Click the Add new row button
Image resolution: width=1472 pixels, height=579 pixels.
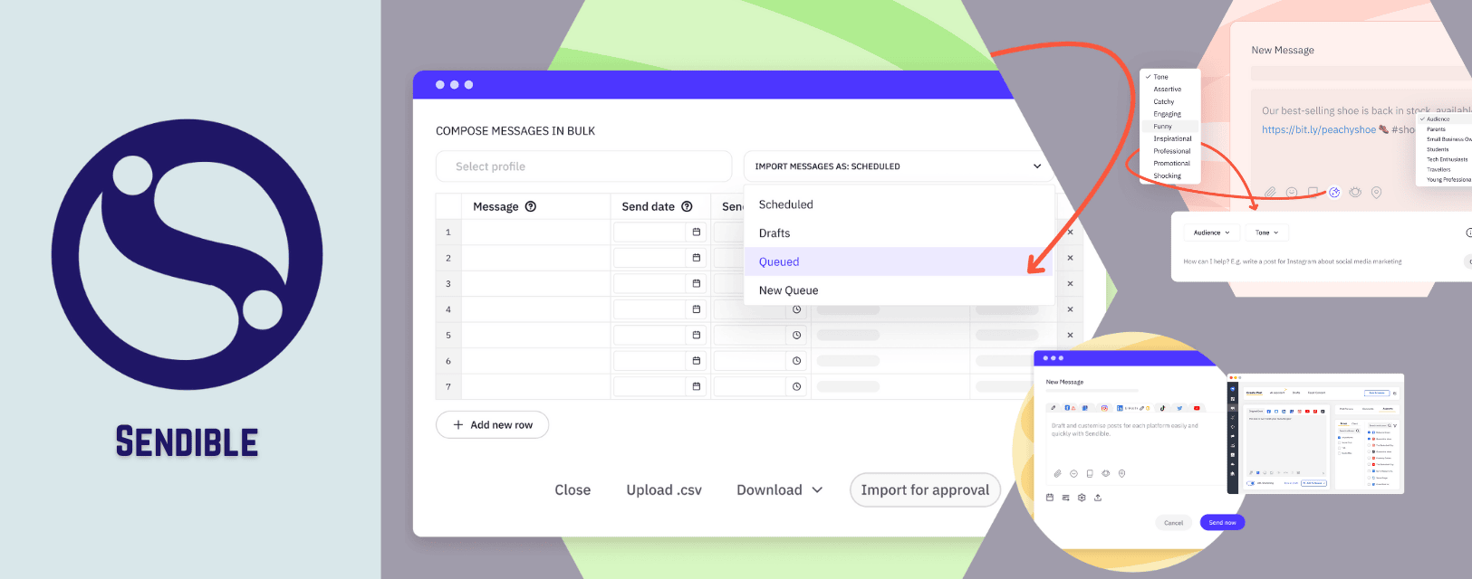coord(492,424)
